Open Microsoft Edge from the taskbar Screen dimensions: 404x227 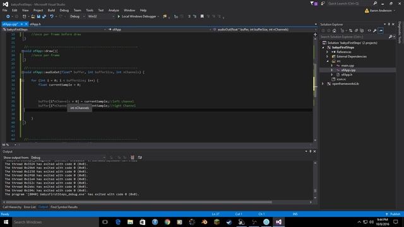coord(118,222)
